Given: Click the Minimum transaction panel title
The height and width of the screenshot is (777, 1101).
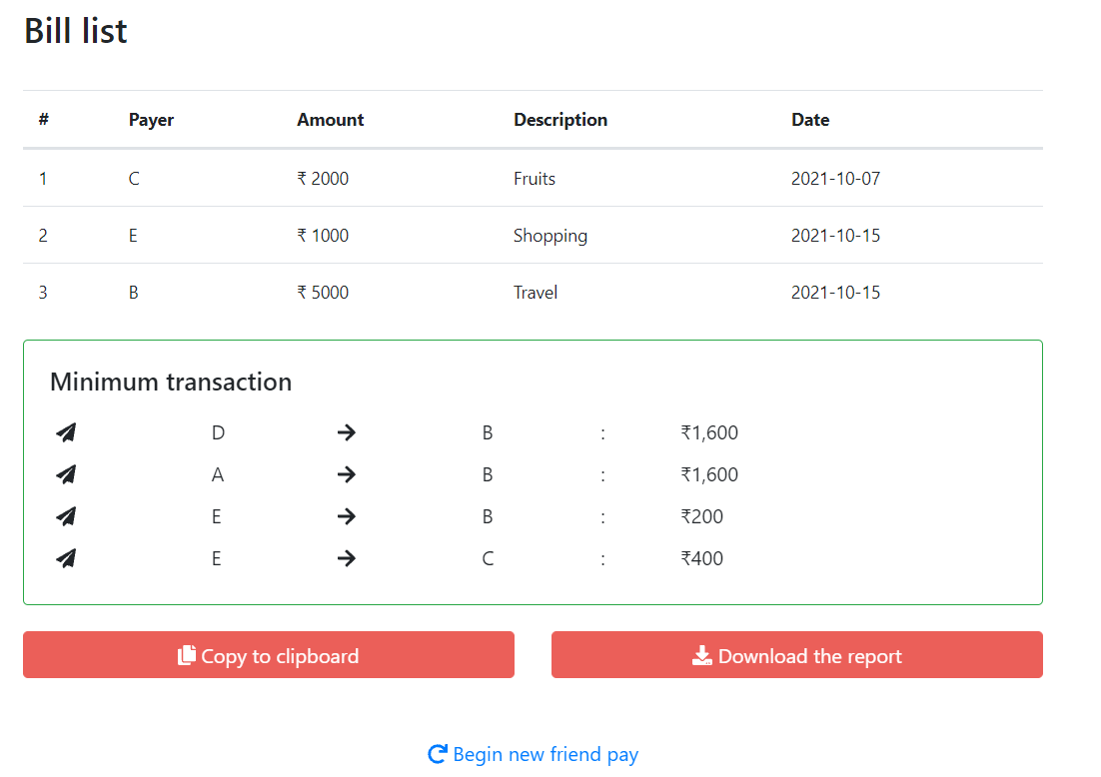Looking at the screenshot, I should pyautogui.click(x=170, y=382).
